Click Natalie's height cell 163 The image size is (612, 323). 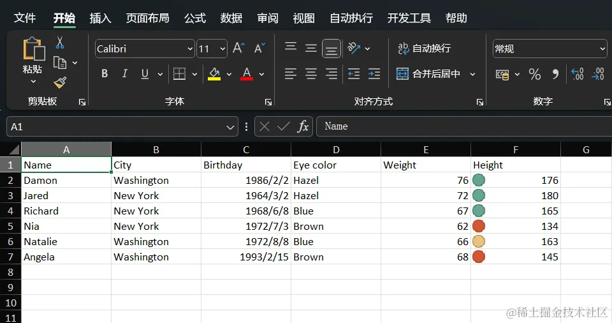pyautogui.click(x=516, y=242)
